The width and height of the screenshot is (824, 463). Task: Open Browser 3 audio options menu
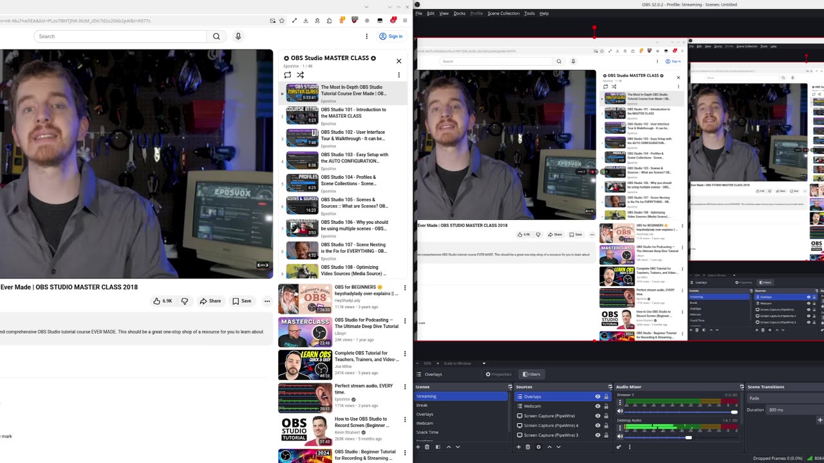pyautogui.click(x=620, y=402)
